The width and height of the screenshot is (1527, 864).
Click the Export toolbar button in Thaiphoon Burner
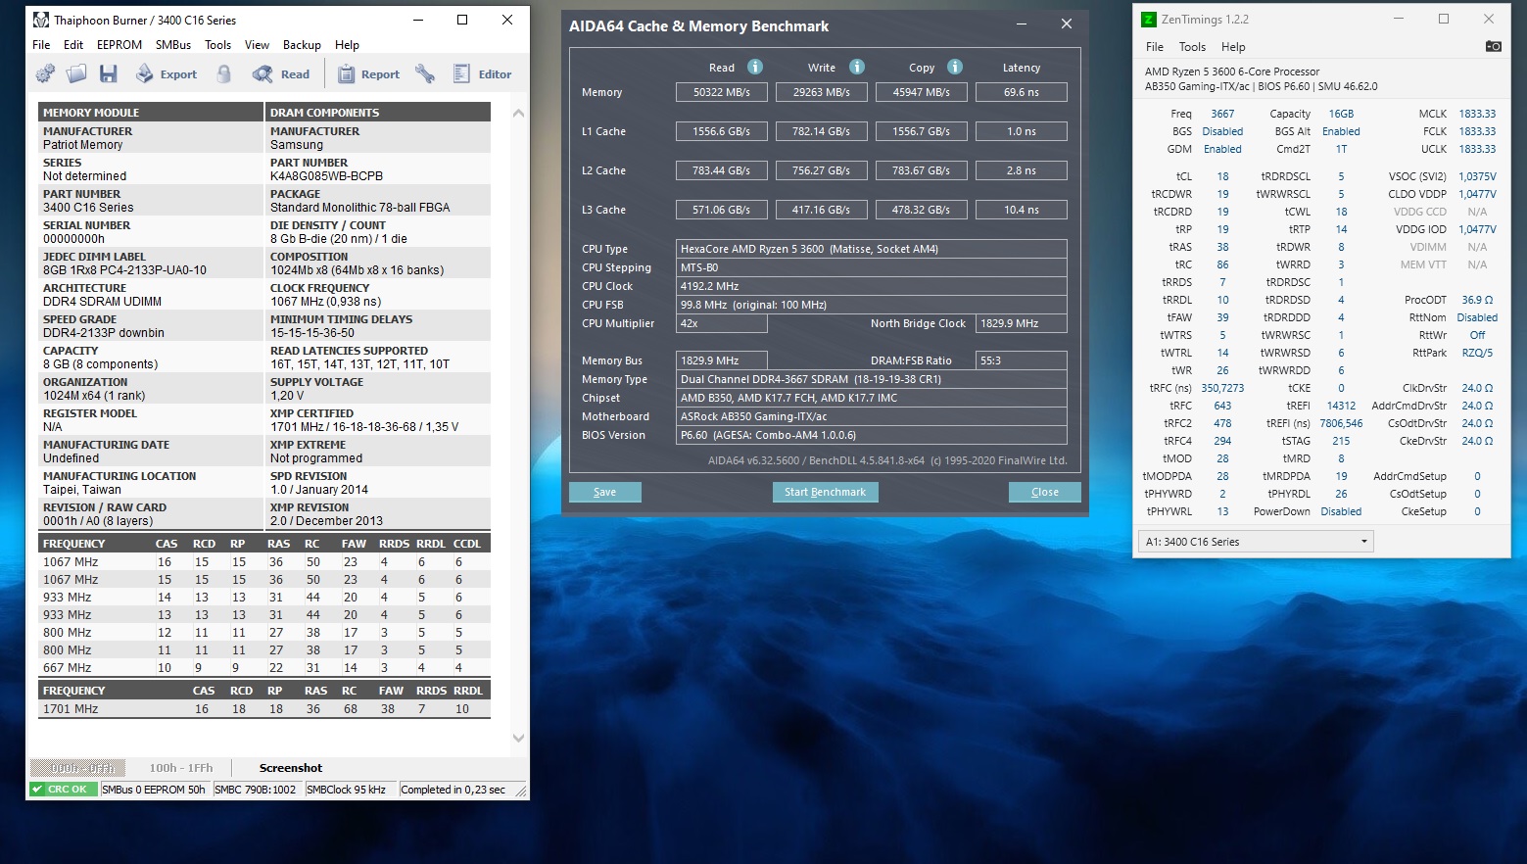point(167,73)
